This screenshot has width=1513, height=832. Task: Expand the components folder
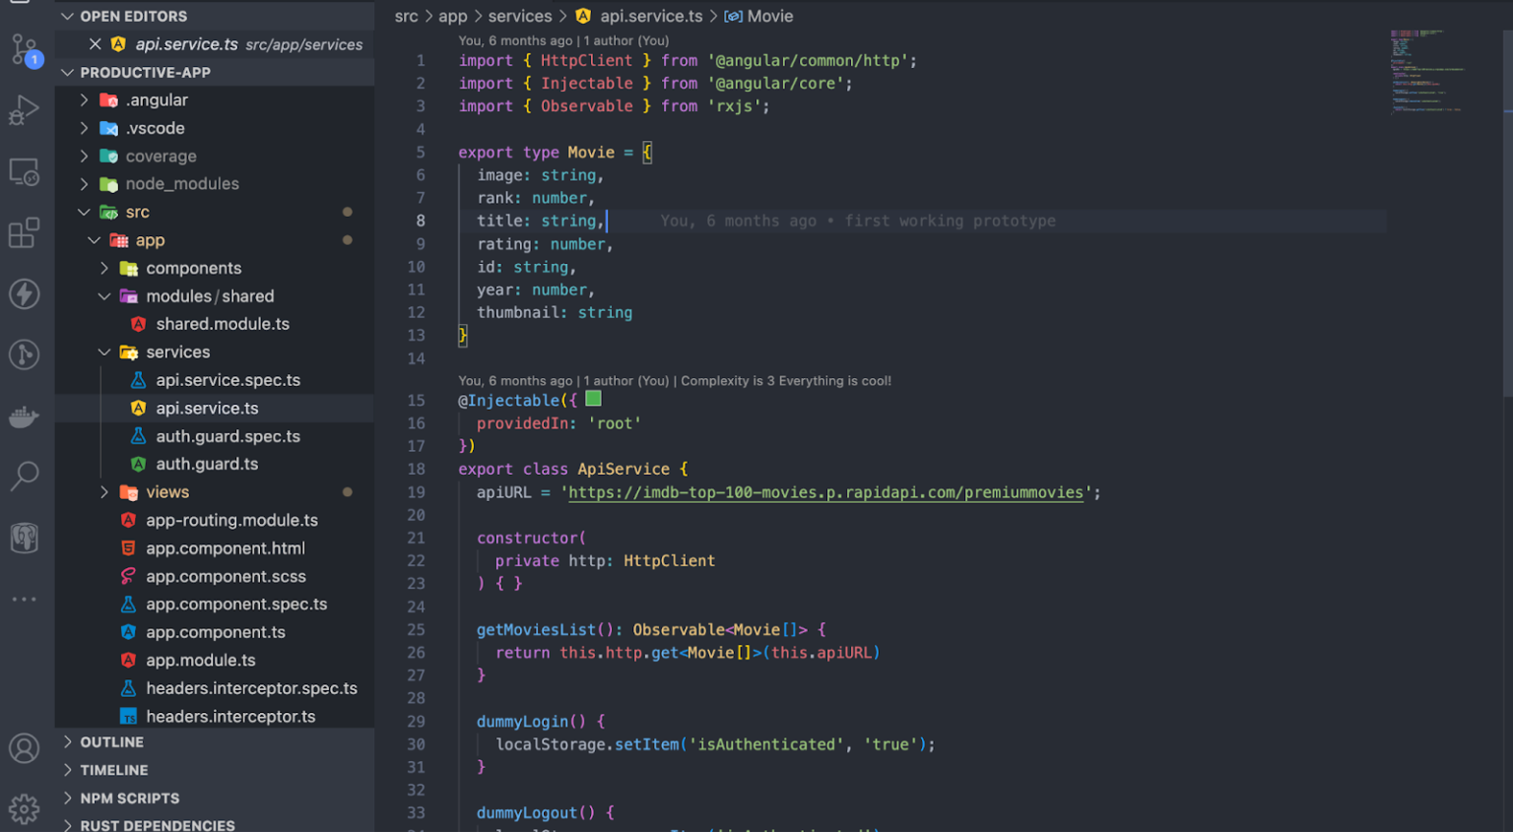coord(104,268)
